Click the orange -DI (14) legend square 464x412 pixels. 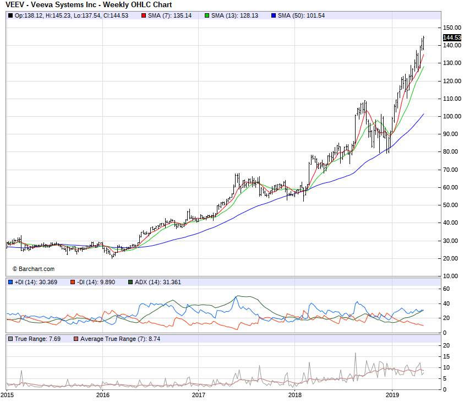73,282
